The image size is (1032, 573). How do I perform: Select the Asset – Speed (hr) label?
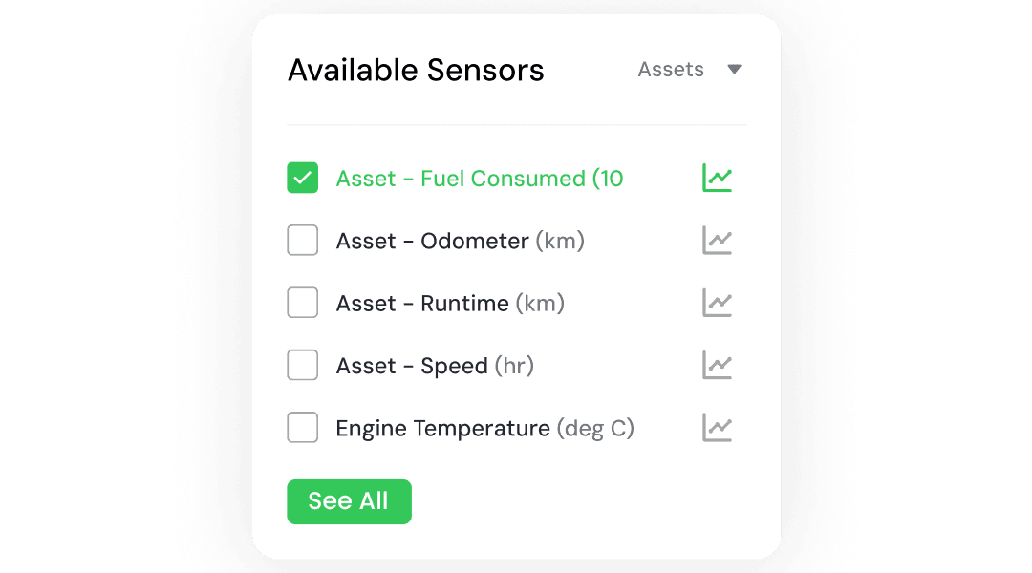[x=435, y=366]
